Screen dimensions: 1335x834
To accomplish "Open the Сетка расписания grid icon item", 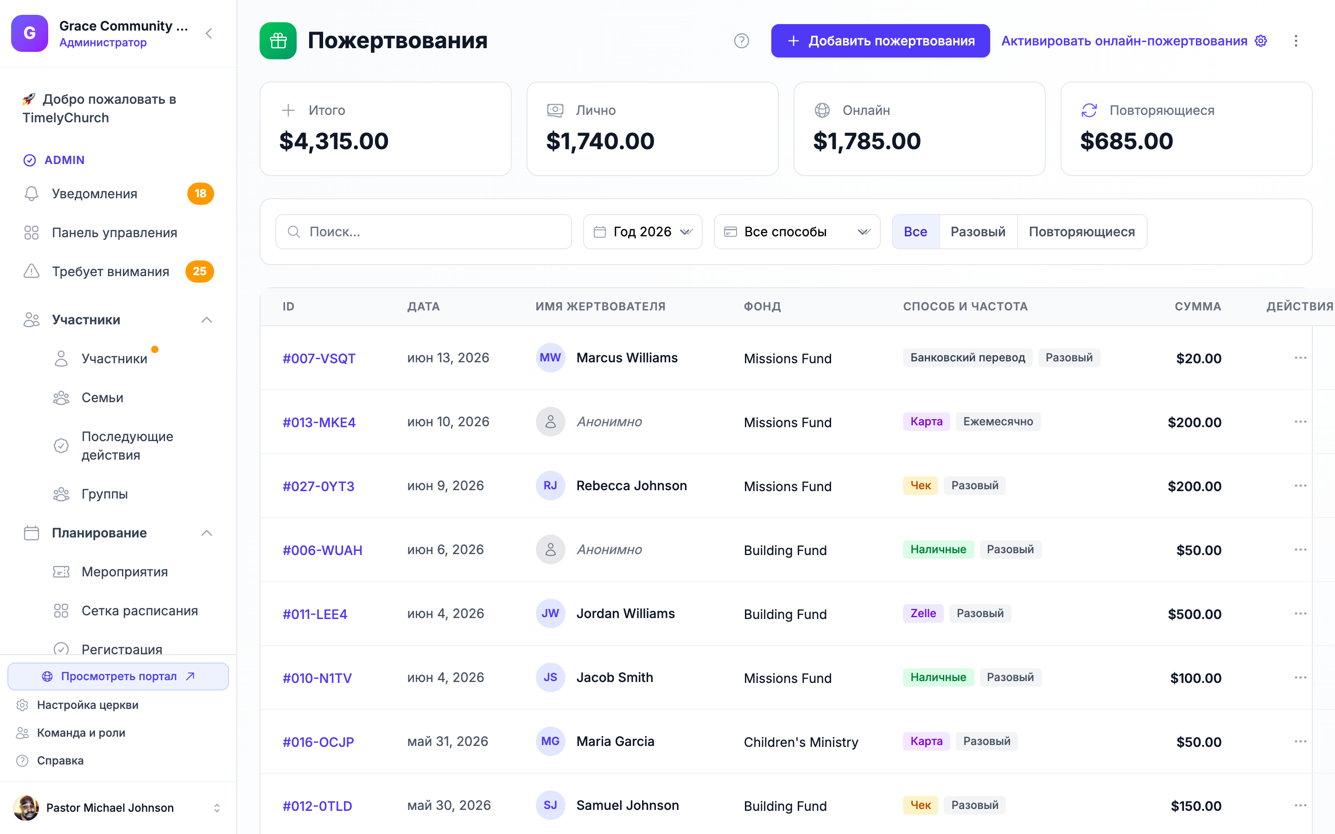I will pos(61,611).
